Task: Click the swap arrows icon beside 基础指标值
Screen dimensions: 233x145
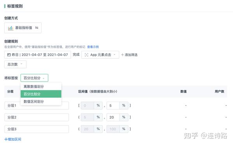Action: point(37,28)
